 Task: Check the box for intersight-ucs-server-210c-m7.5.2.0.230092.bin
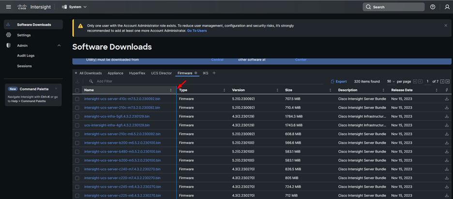(x=77, y=108)
